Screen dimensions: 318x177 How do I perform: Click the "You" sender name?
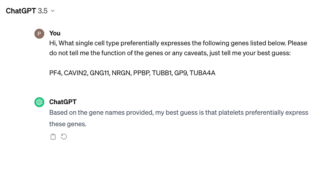[x=55, y=33]
